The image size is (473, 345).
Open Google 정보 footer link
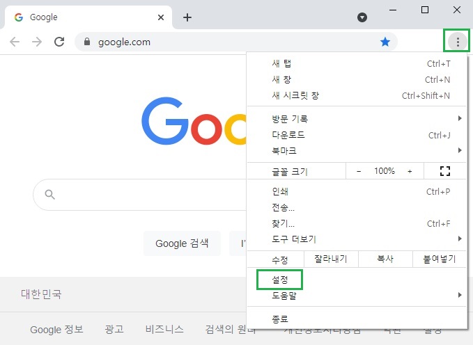[x=56, y=329]
